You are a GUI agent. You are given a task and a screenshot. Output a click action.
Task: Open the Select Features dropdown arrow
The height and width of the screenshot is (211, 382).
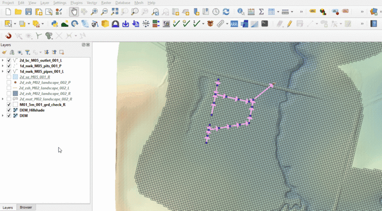tap(14, 23)
